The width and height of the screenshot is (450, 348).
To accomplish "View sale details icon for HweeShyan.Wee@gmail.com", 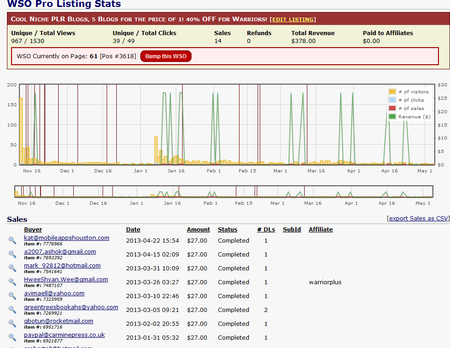I will [12, 282].
